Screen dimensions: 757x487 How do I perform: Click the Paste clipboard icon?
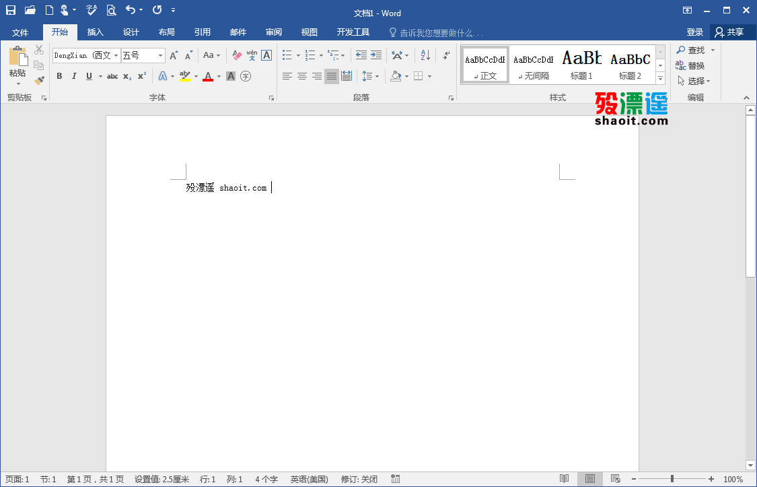point(18,57)
